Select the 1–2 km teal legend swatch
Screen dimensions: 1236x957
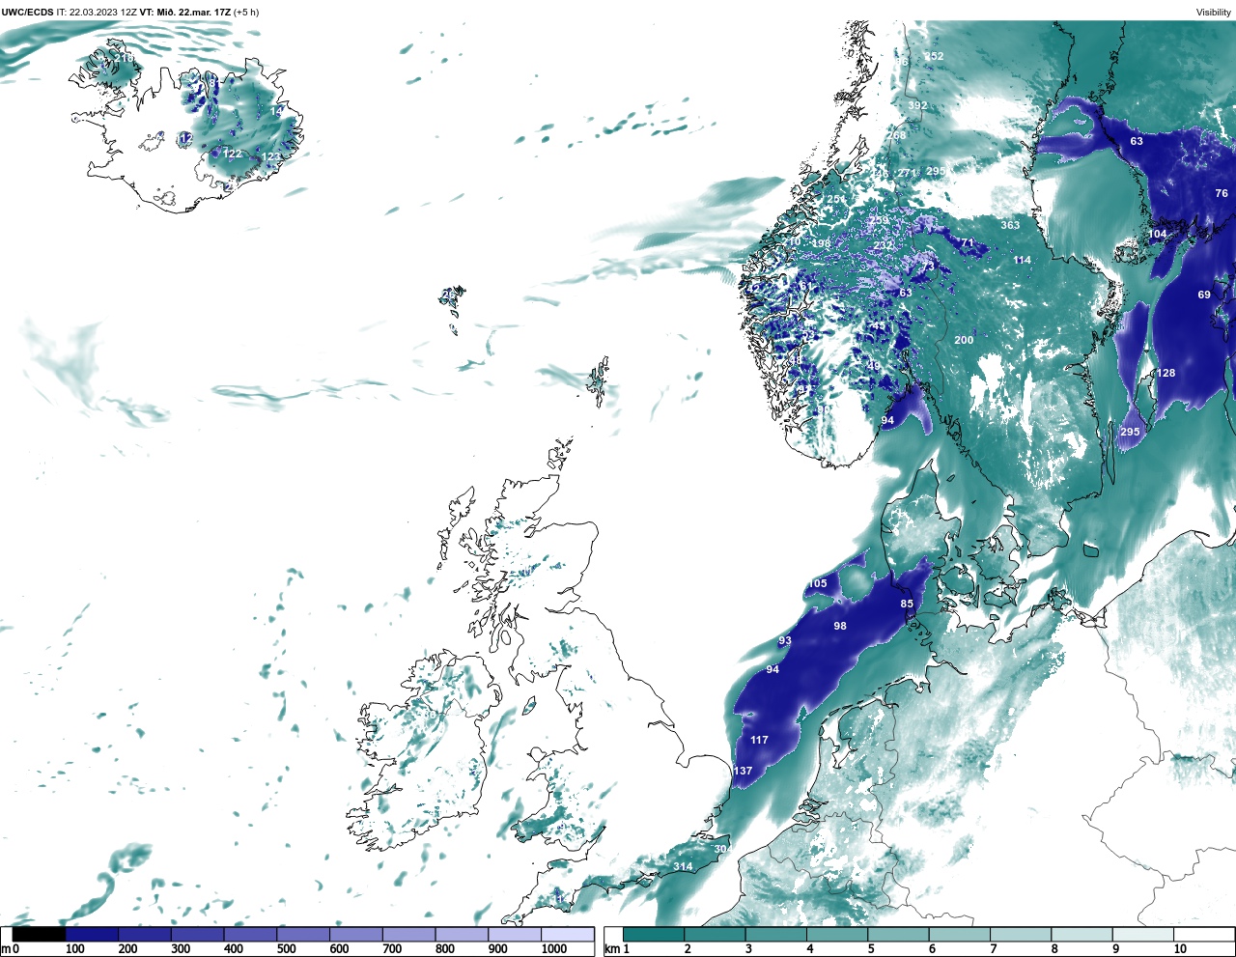[654, 934]
